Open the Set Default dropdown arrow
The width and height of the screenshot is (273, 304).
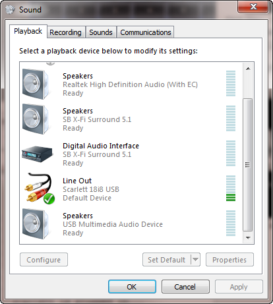[x=195, y=260]
